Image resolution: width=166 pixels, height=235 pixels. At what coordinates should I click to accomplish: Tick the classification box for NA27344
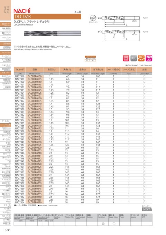click(144, 148)
